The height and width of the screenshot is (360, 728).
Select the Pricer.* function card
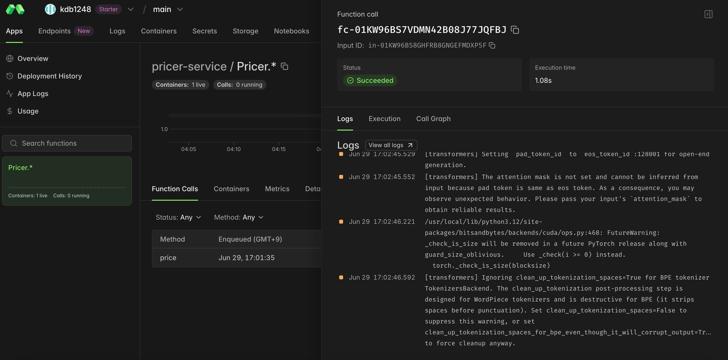67,181
